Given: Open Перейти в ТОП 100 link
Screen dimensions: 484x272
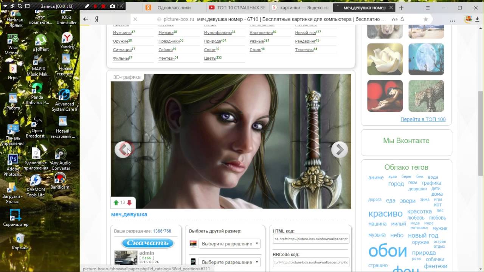Looking at the screenshot, I should pos(423,119).
